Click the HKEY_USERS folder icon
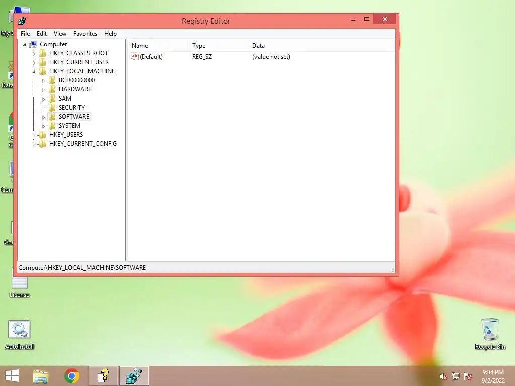 point(42,134)
